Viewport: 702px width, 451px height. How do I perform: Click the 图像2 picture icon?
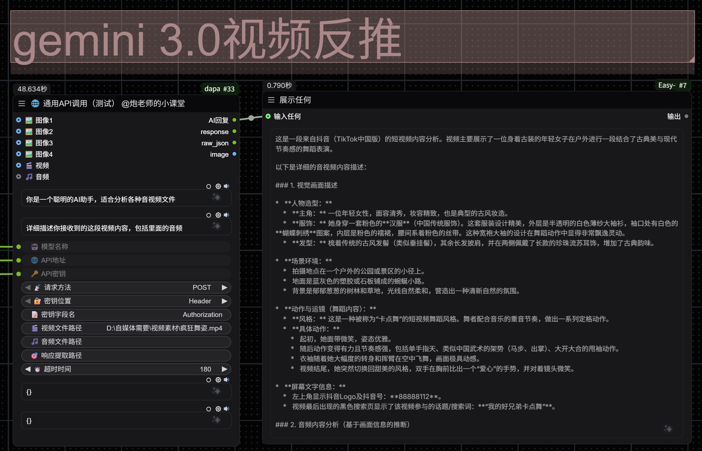pos(29,131)
